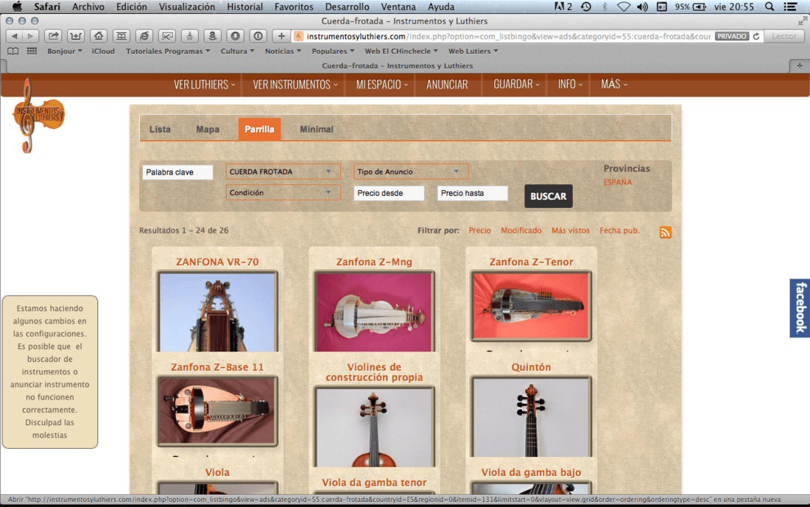Show Top Sites grid icon
The image size is (810, 507).
[32, 51]
